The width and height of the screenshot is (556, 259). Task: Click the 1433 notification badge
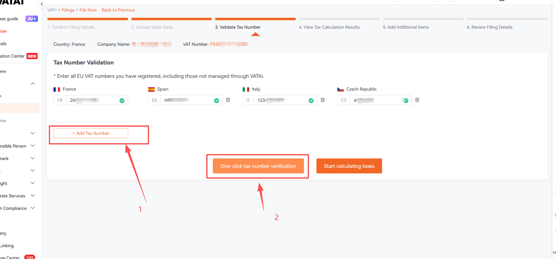tap(30, 257)
